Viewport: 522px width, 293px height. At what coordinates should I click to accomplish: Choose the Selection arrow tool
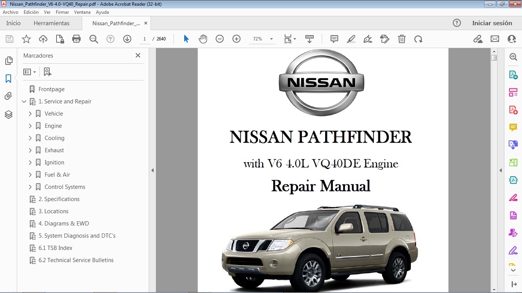186,39
